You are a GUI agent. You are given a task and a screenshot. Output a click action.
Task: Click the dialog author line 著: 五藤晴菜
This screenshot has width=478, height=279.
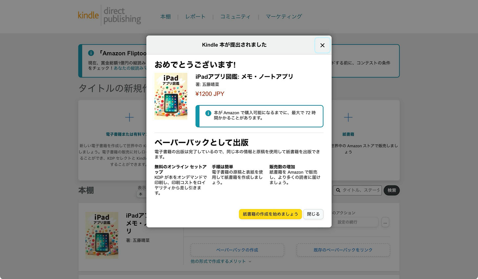coord(207,85)
